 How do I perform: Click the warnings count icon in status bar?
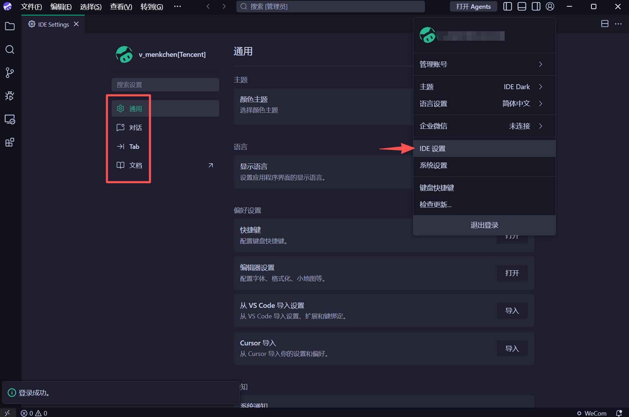pyautogui.click(x=38, y=413)
